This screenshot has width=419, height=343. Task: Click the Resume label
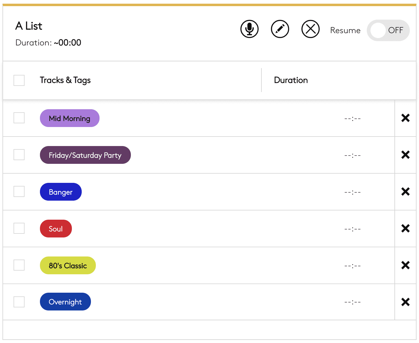click(x=345, y=30)
